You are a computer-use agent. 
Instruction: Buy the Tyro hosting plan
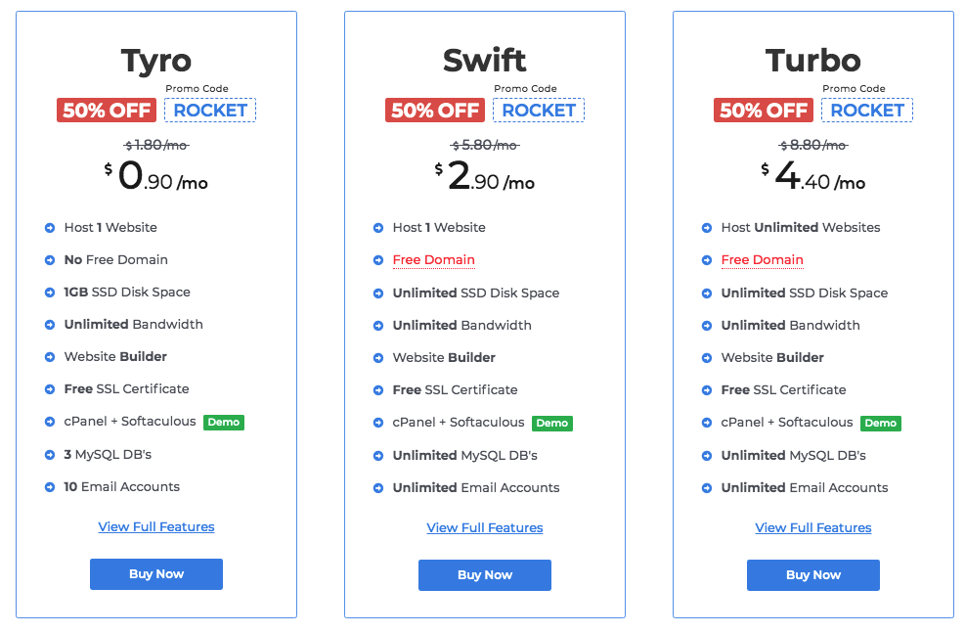[156, 574]
